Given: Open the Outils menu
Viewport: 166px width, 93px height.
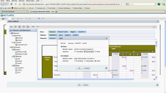Looking at the screenshot, I should pos(38,1).
